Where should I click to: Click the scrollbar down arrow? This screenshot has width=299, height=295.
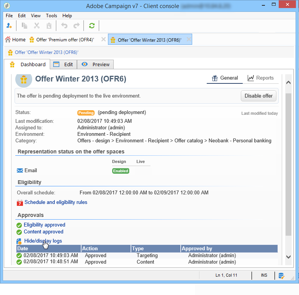coord(288,257)
